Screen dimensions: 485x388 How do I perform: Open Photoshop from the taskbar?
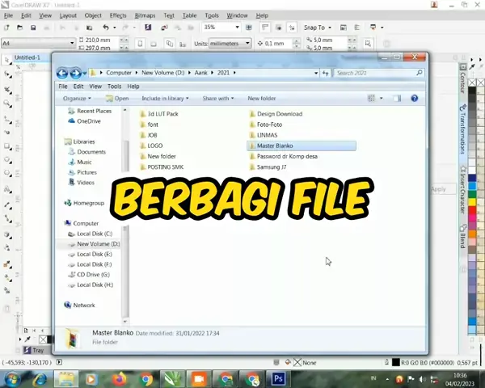tap(278, 378)
